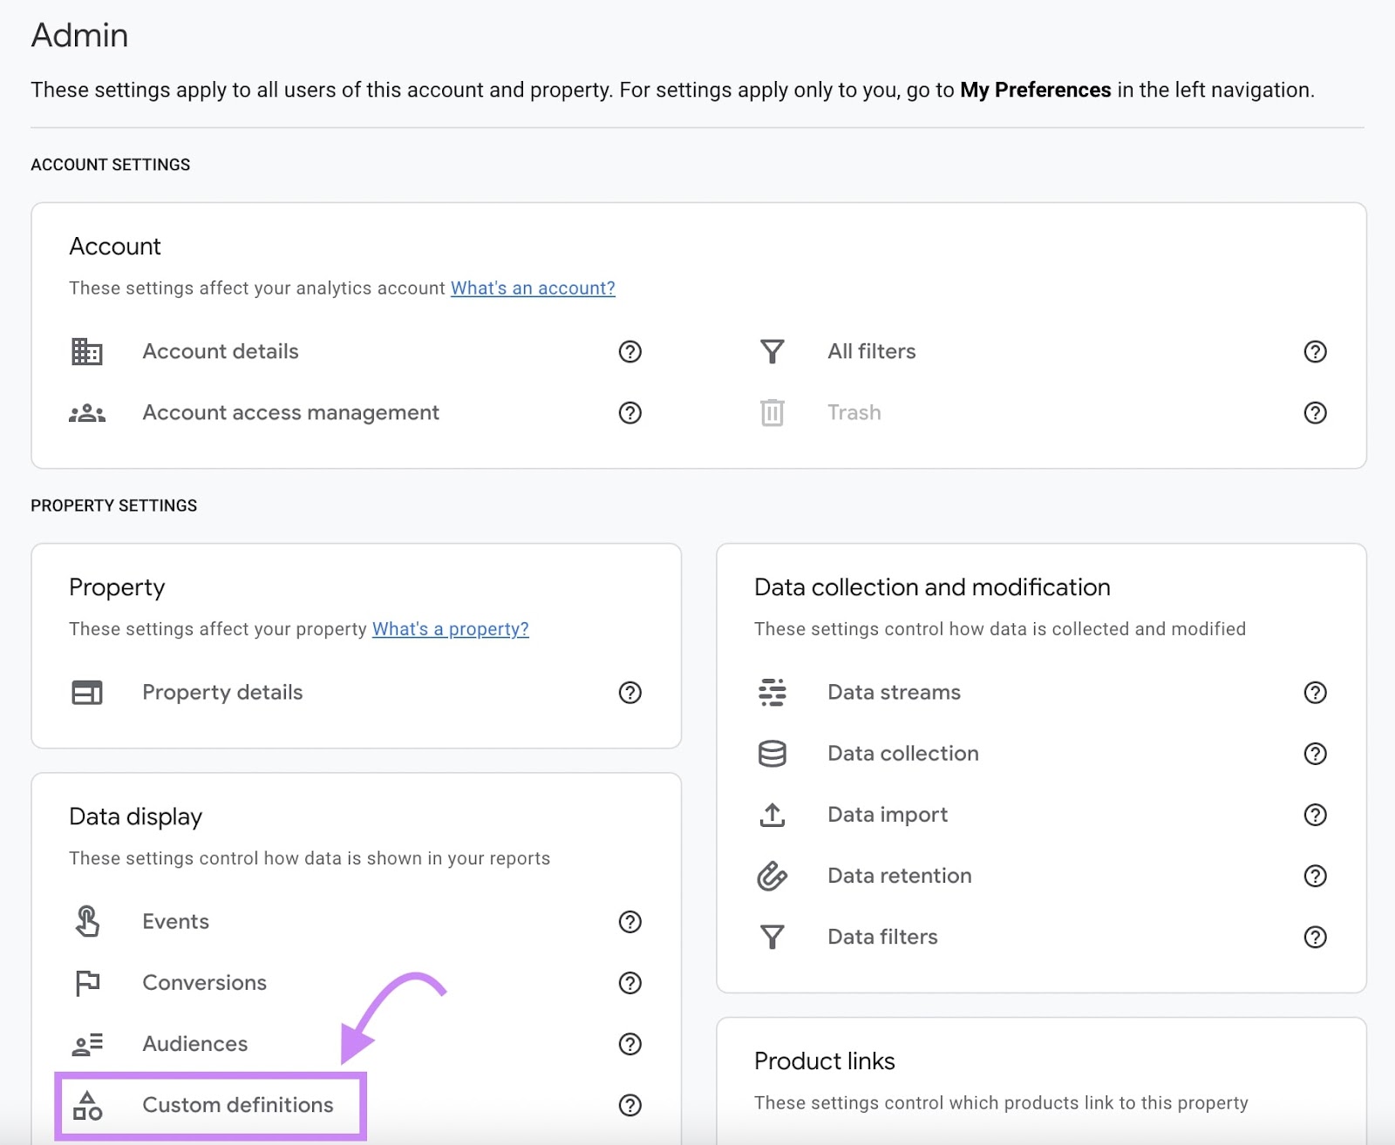Screen dimensions: 1395x1145
Task: Open Data filters settings
Action: 881,936
